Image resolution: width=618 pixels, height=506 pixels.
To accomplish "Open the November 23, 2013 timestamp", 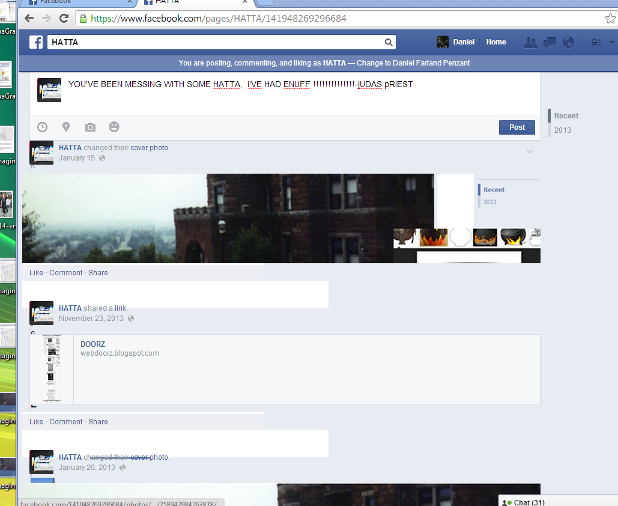I will click(91, 319).
